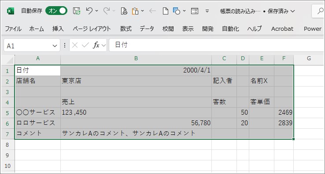Click cell containing 名前X
This screenshot has width=325, height=174.
[x=262, y=81]
